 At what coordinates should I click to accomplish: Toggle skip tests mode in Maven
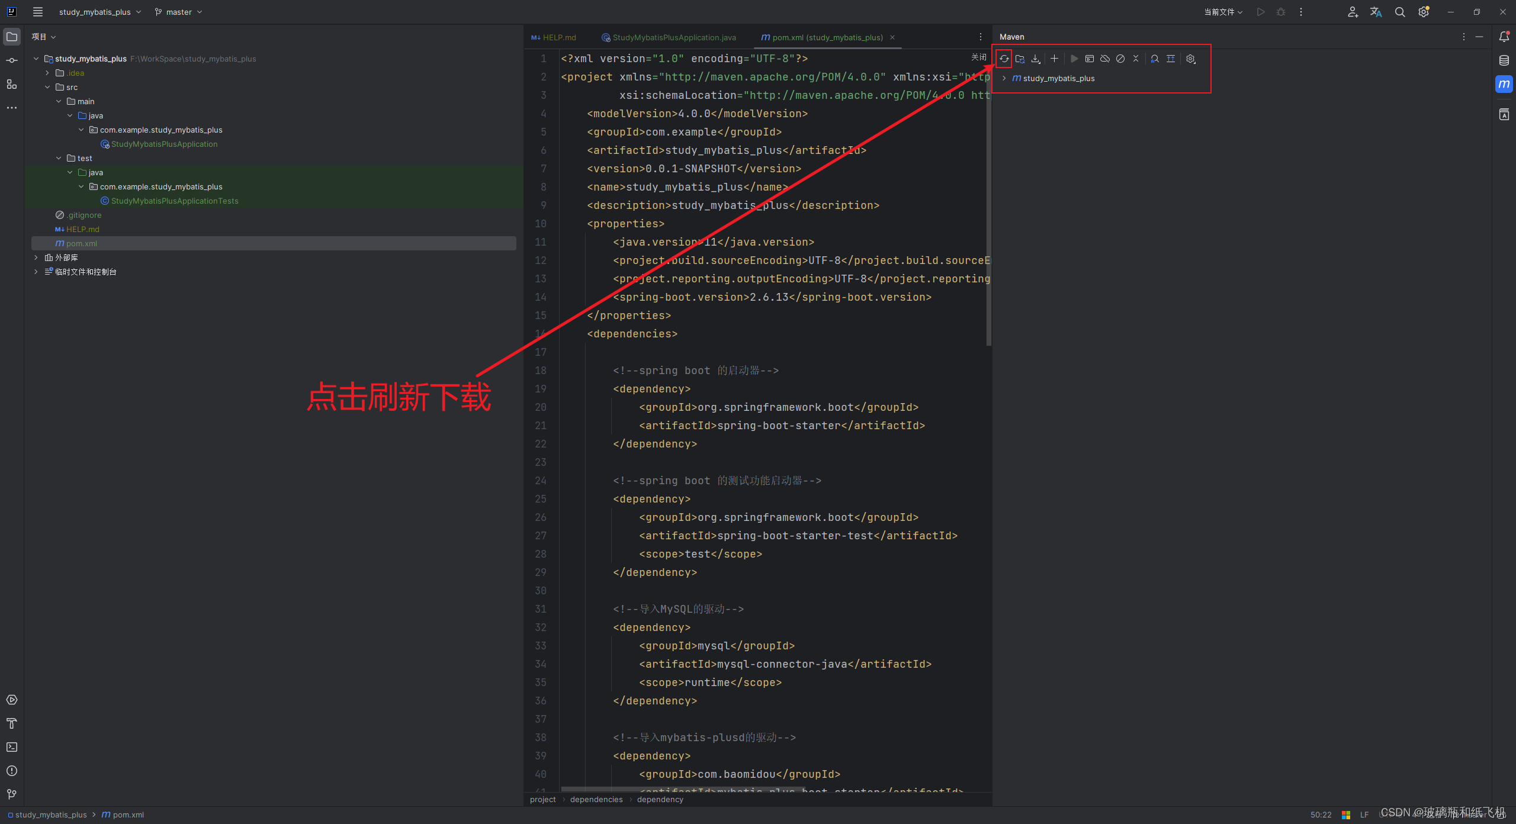pos(1120,59)
